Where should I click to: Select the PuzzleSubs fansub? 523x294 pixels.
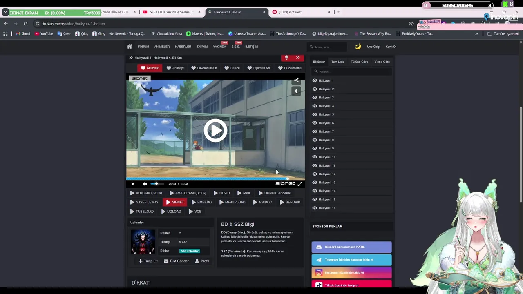(290, 68)
